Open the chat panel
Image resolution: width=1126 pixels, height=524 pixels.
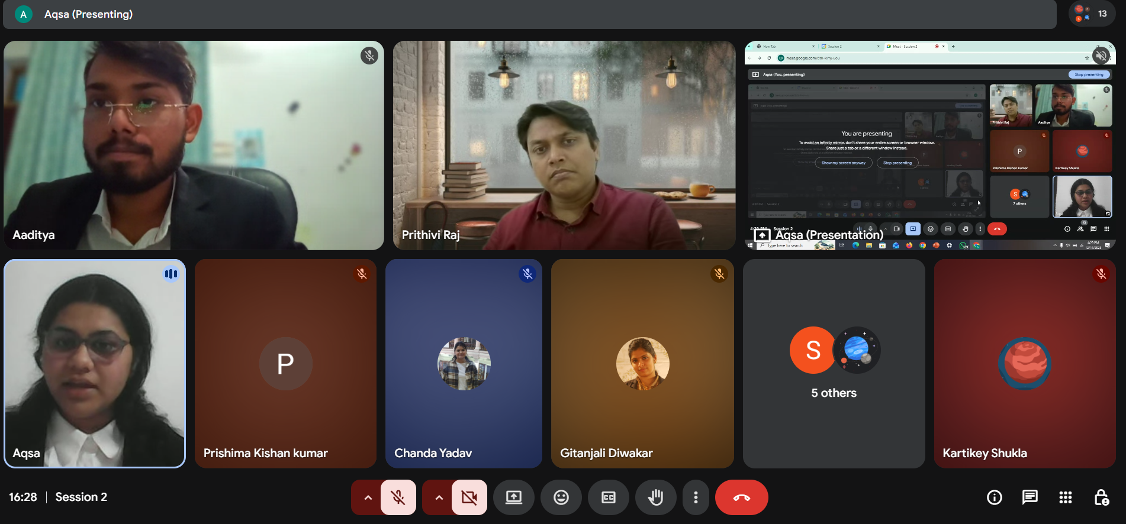coord(1030,497)
